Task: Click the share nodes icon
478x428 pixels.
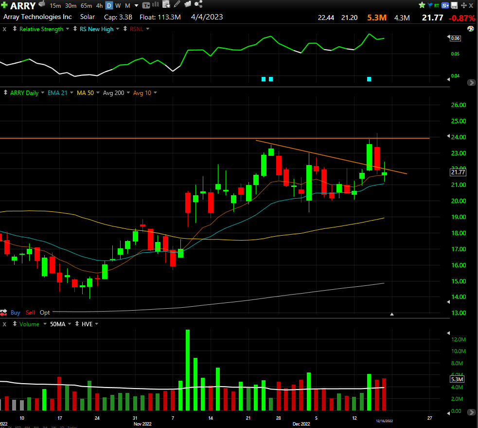Action: click(x=198, y=4)
